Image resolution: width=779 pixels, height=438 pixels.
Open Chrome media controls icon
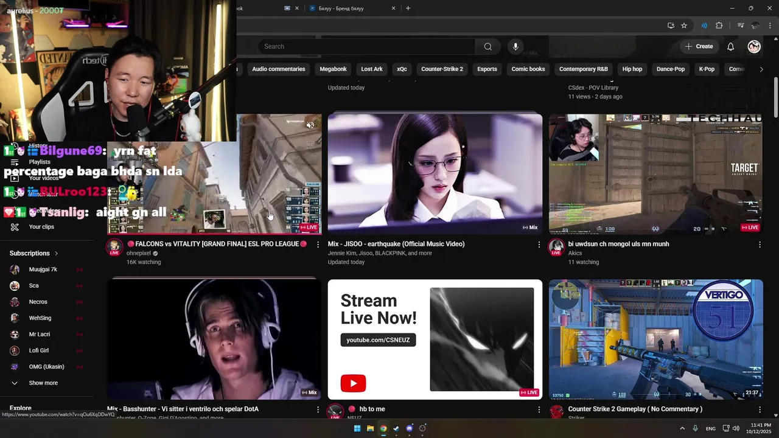coord(741,26)
